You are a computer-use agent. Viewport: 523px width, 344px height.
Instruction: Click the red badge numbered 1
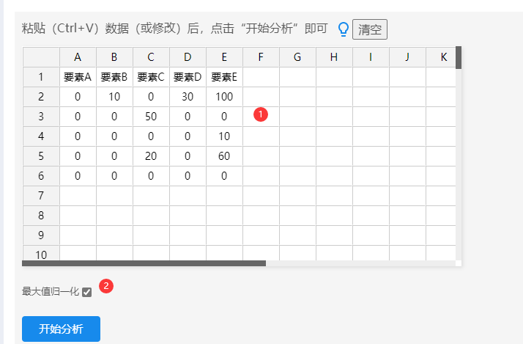coord(261,114)
